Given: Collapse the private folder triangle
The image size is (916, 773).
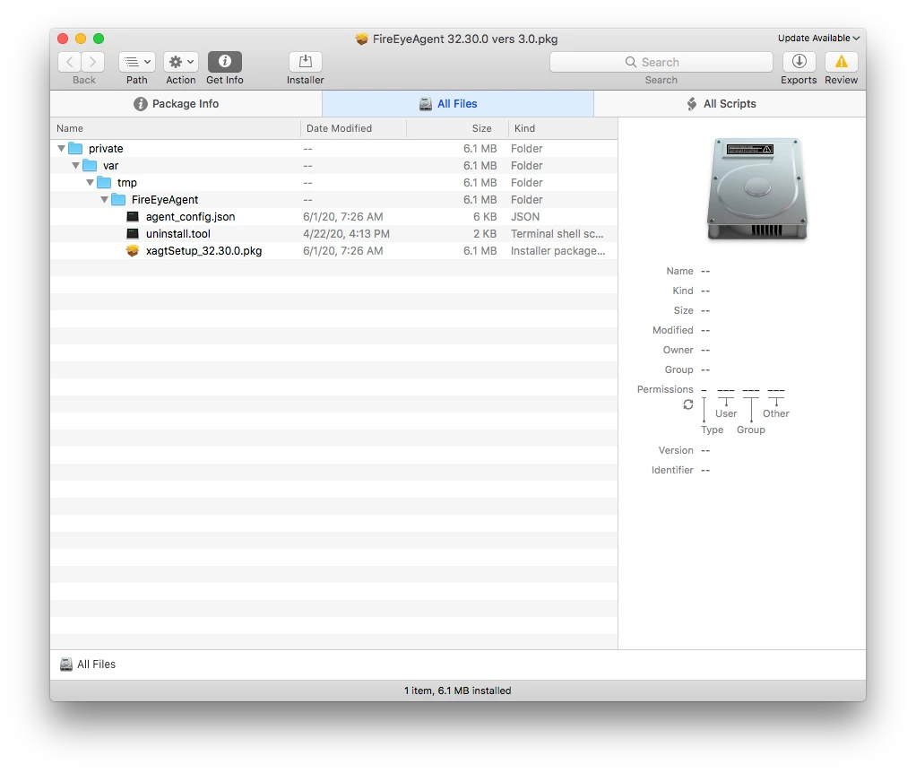Looking at the screenshot, I should tap(61, 148).
